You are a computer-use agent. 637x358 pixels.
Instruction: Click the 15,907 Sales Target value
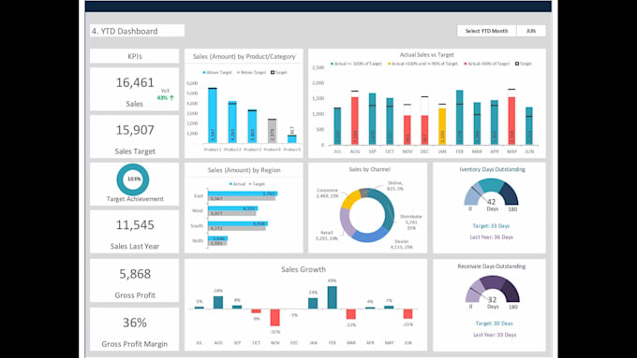click(135, 130)
